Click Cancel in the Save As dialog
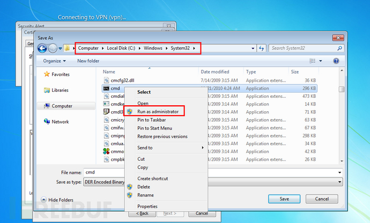 [x=322, y=199]
